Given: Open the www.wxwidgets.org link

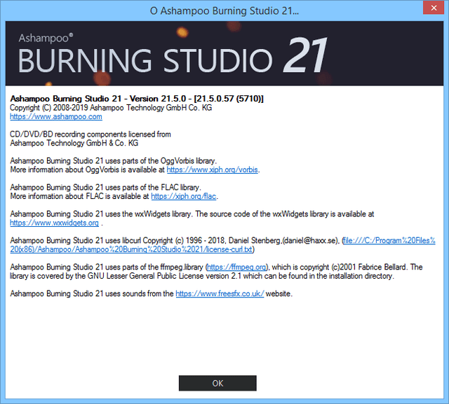Looking at the screenshot, I should (x=55, y=223).
